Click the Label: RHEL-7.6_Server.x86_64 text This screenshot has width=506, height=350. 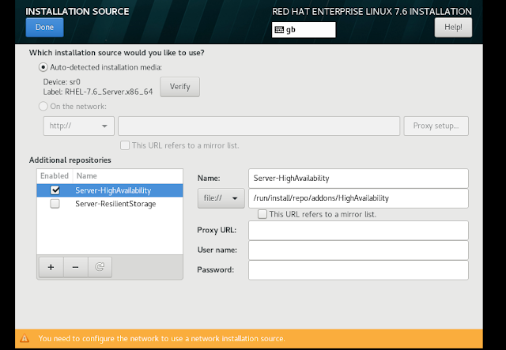(98, 92)
